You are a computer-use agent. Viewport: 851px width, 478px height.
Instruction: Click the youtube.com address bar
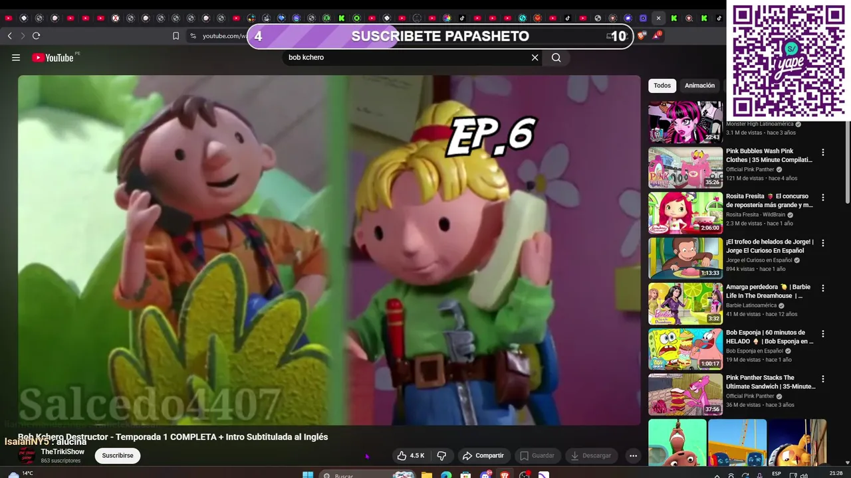tap(223, 36)
